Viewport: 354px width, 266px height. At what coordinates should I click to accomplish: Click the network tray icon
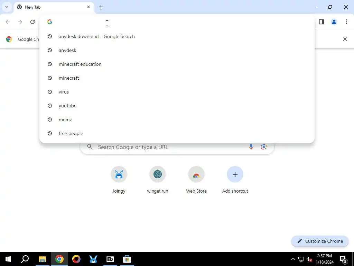point(301,259)
